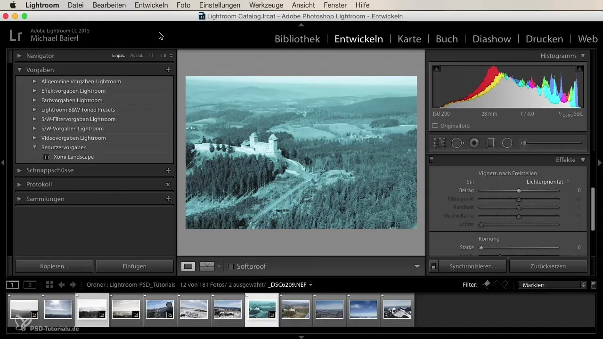
Task: Hide the left panel group arrow
Action: [x=2, y=162]
